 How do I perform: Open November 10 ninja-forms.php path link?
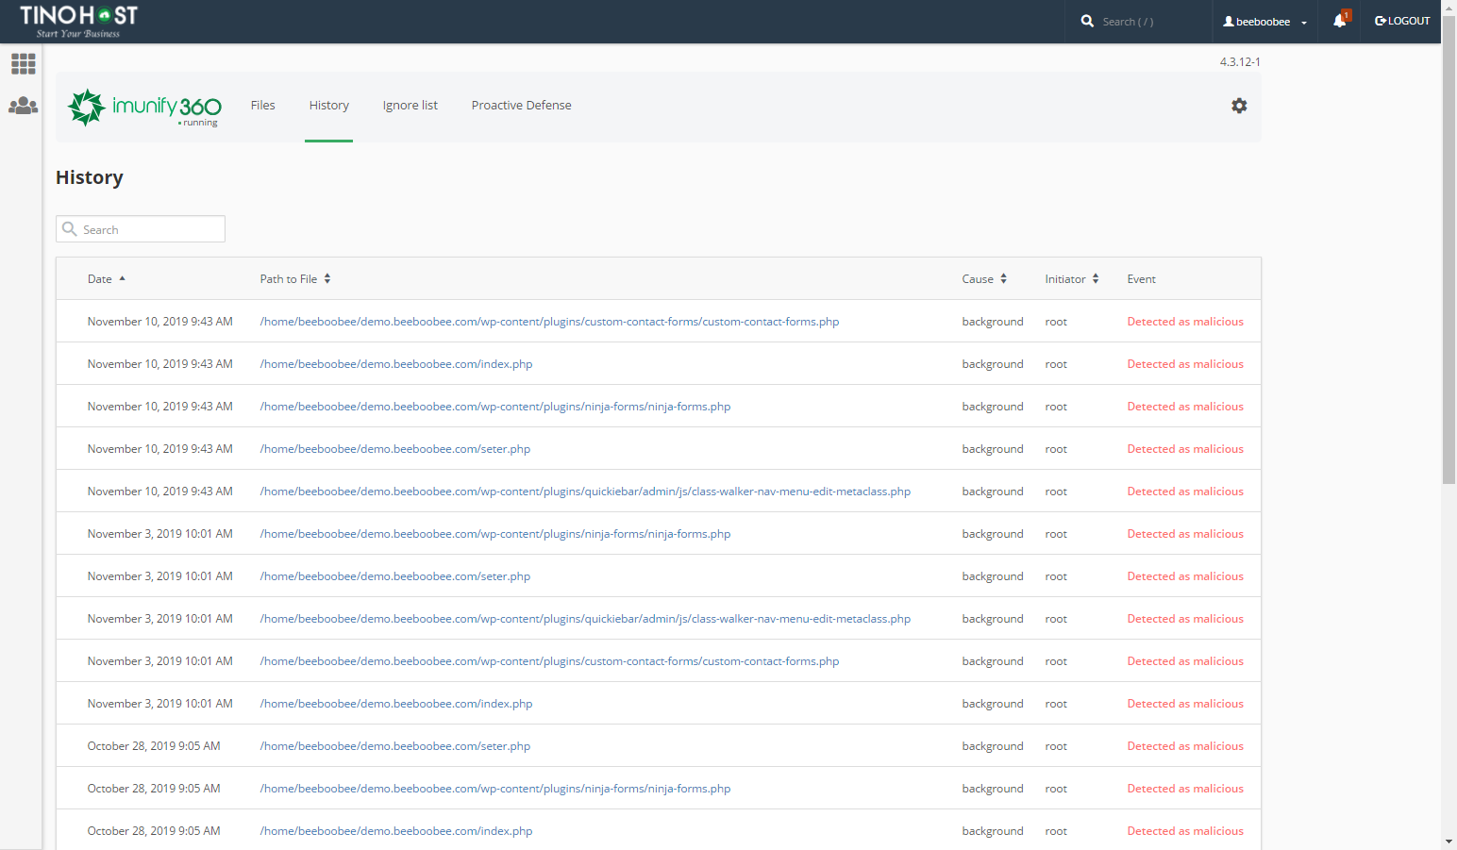(495, 407)
